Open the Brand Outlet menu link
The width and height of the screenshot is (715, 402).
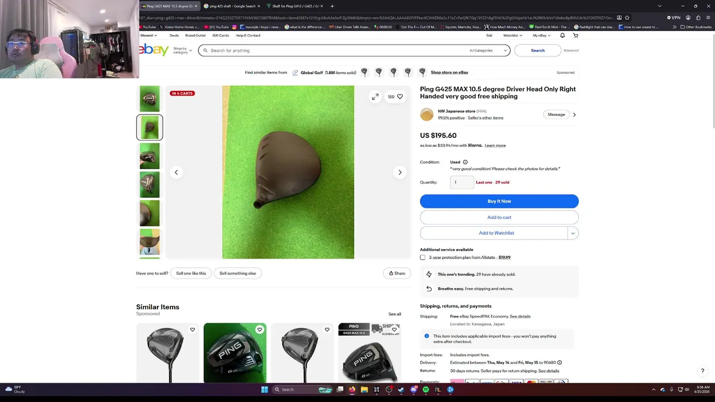[196, 35]
